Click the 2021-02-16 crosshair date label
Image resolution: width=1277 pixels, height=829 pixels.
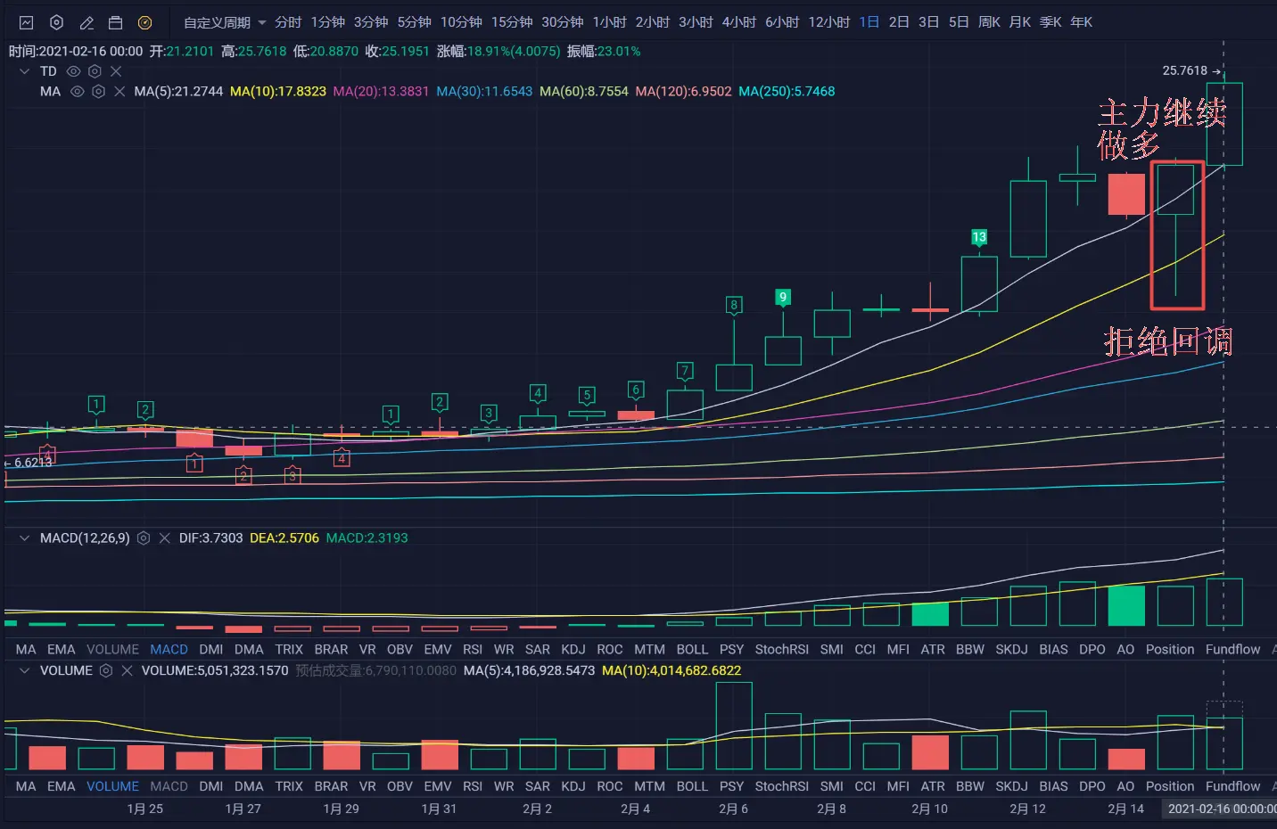[x=1221, y=809]
